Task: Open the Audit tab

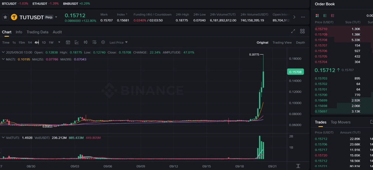Action: (x=57, y=32)
